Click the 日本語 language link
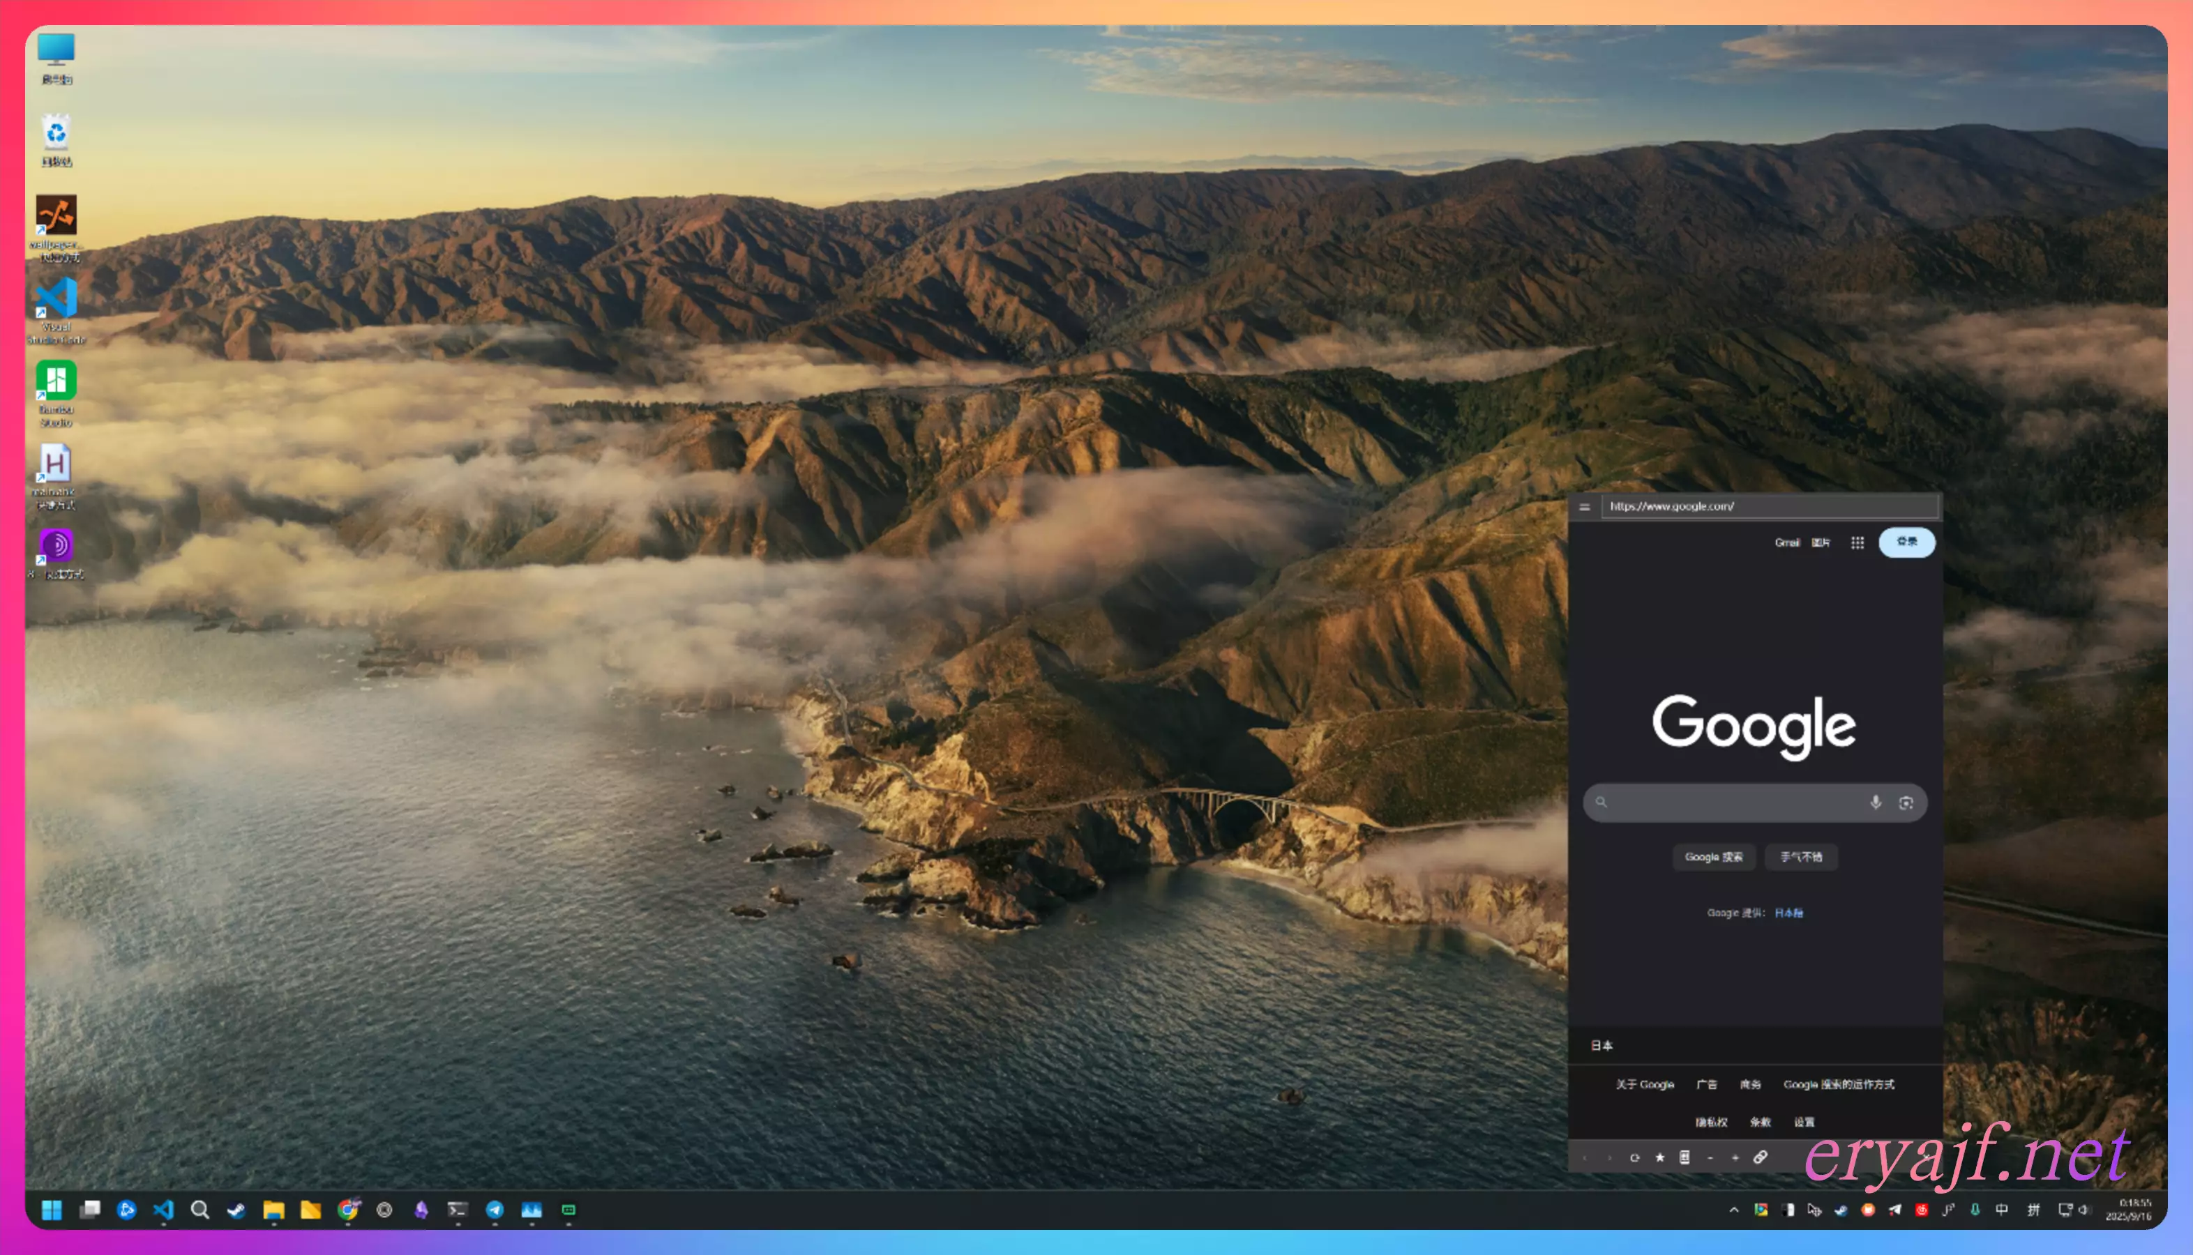The image size is (2193, 1255). click(1788, 913)
